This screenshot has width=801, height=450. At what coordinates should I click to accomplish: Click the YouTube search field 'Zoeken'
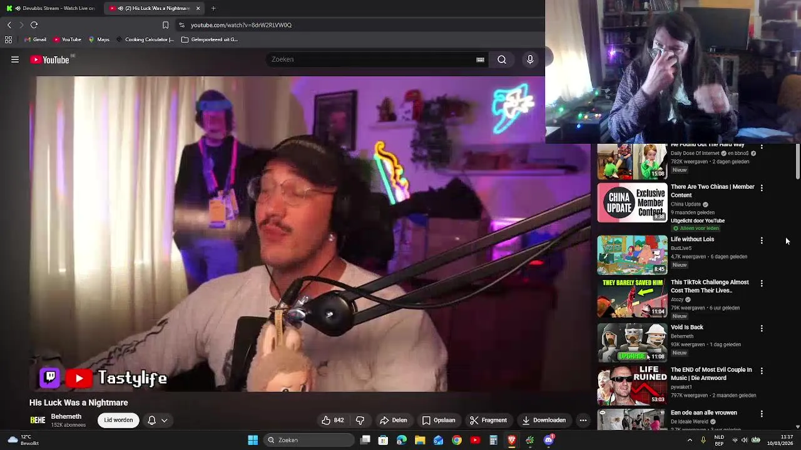(x=372, y=59)
